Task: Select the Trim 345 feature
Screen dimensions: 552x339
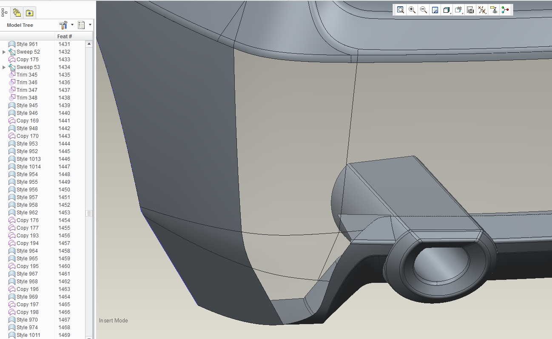Action: (27, 75)
